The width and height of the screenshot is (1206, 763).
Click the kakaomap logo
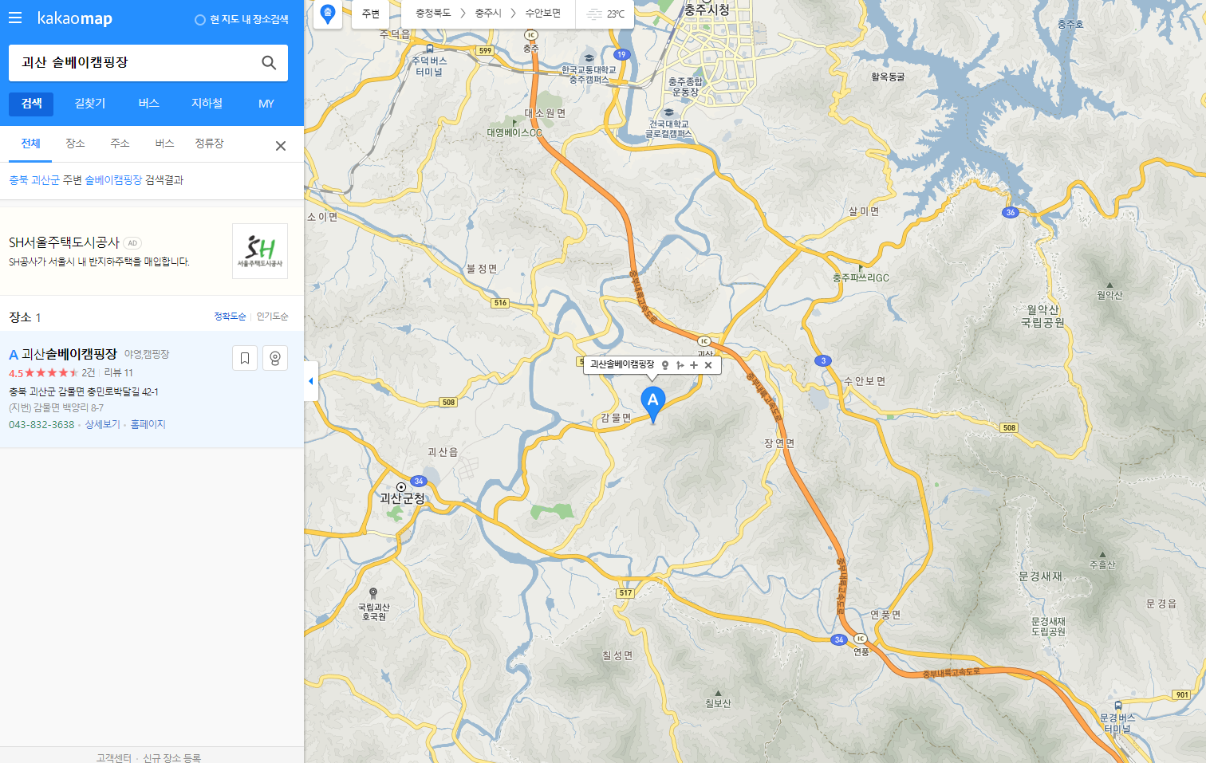point(75,18)
